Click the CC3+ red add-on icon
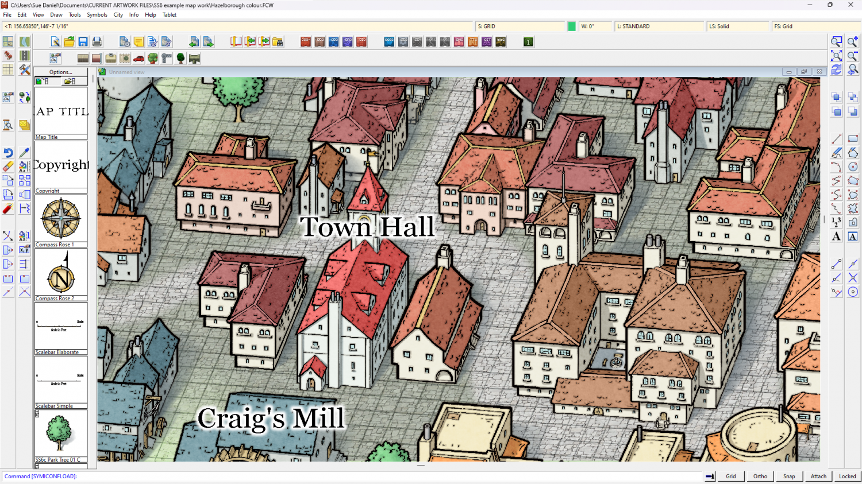Image resolution: width=862 pixels, height=484 pixels. pyautogui.click(x=306, y=41)
